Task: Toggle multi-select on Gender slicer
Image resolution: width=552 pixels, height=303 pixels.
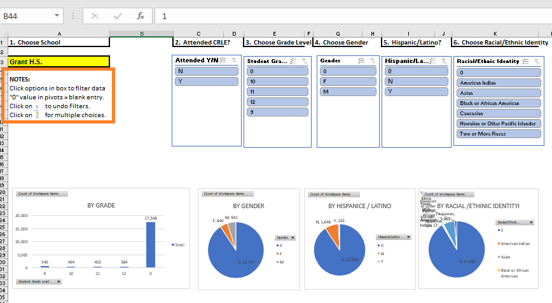Action: (361, 60)
